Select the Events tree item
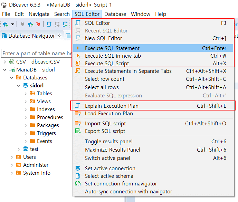The image size is (238, 202). pyautogui.click(x=45, y=141)
